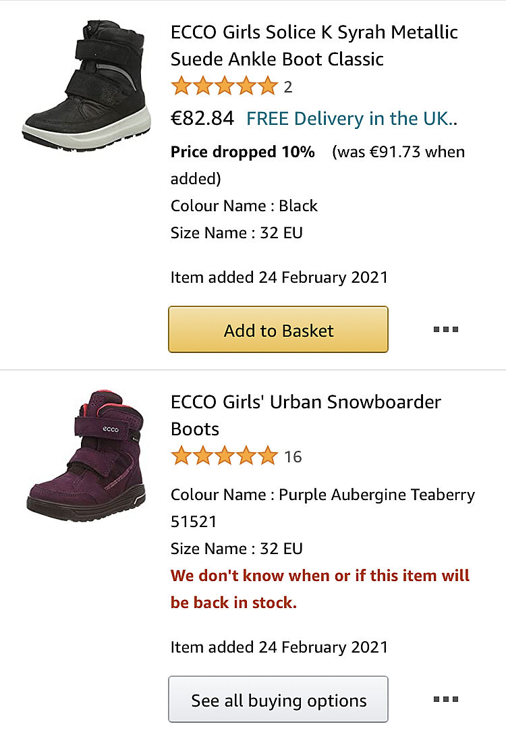Open more options menu beside See all buying options

pos(446,699)
